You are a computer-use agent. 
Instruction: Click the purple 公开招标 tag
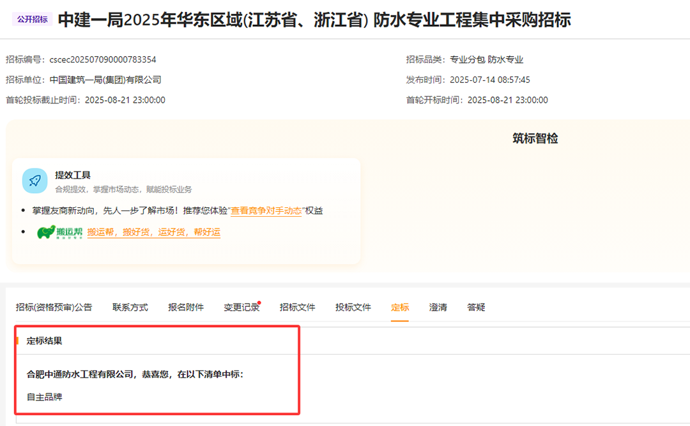32,20
